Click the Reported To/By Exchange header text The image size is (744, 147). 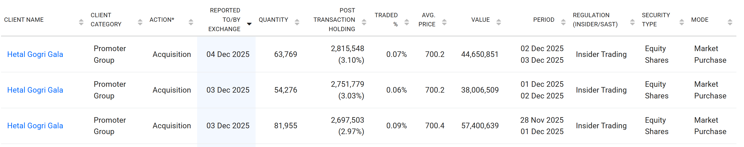[225, 19]
